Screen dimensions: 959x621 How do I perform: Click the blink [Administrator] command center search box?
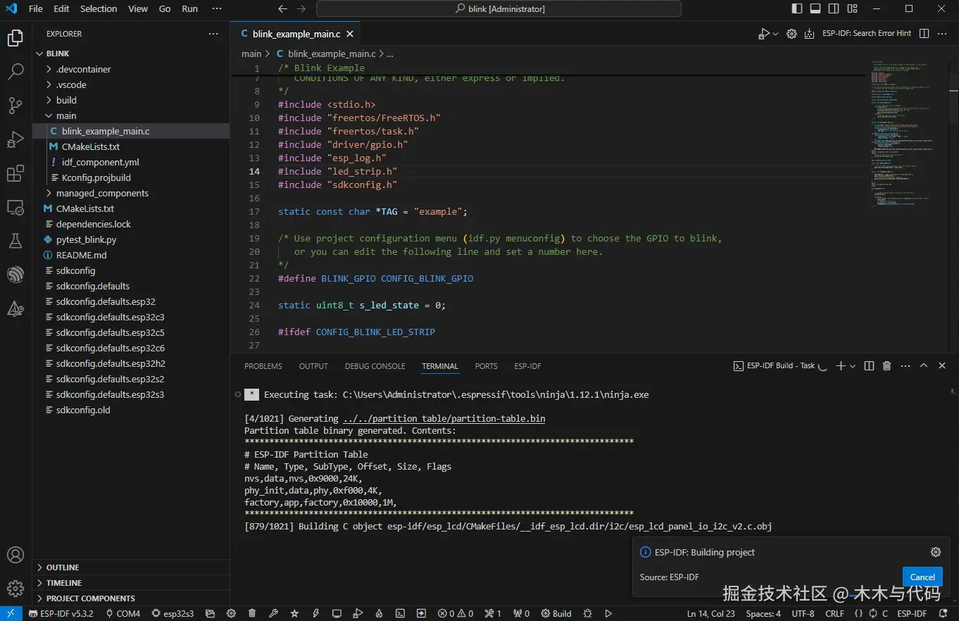point(499,9)
